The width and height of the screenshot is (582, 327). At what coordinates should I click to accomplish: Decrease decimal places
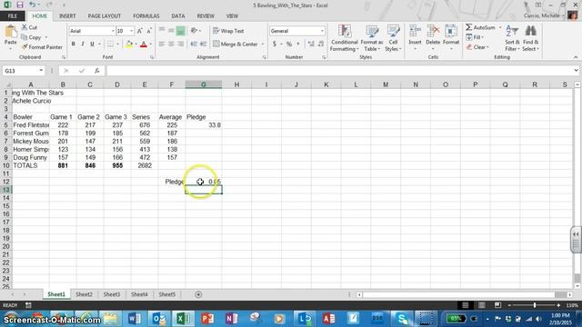[x=321, y=45]
